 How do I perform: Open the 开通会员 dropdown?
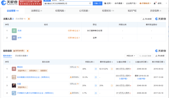coord(145,3)
